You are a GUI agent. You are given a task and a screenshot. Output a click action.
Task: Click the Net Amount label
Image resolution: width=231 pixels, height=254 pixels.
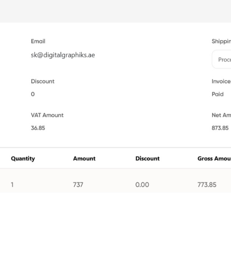(221, 115)
